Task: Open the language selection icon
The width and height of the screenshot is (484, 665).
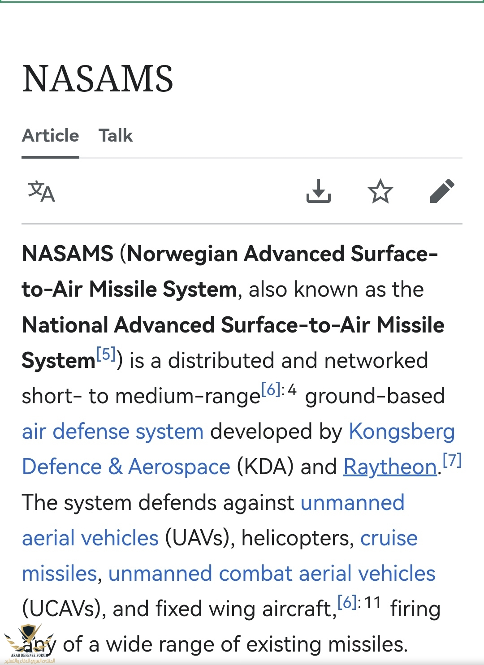Action: 41,191
